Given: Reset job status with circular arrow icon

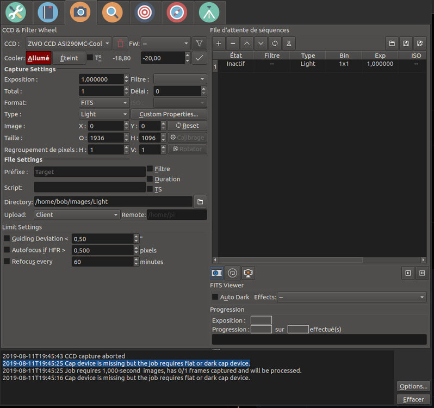Looking at the screenshot, I should (x=275, y=44).
